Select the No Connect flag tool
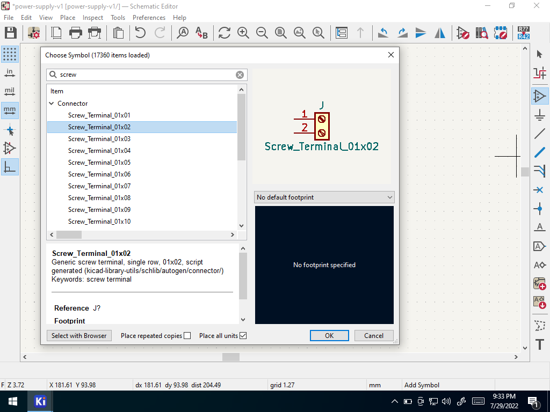This screenshot has width=550, height=412. point(539,190)
